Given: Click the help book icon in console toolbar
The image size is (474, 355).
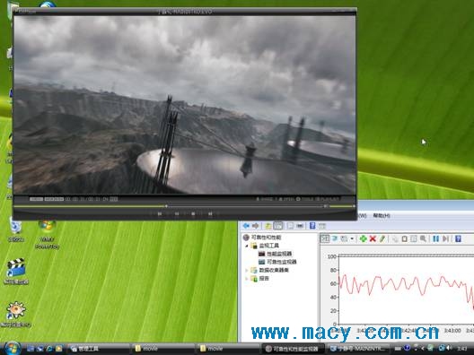Looking at the screenshot, I should [x=312, y=226].
